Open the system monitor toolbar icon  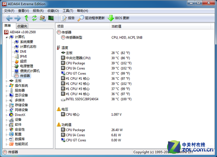51,18
